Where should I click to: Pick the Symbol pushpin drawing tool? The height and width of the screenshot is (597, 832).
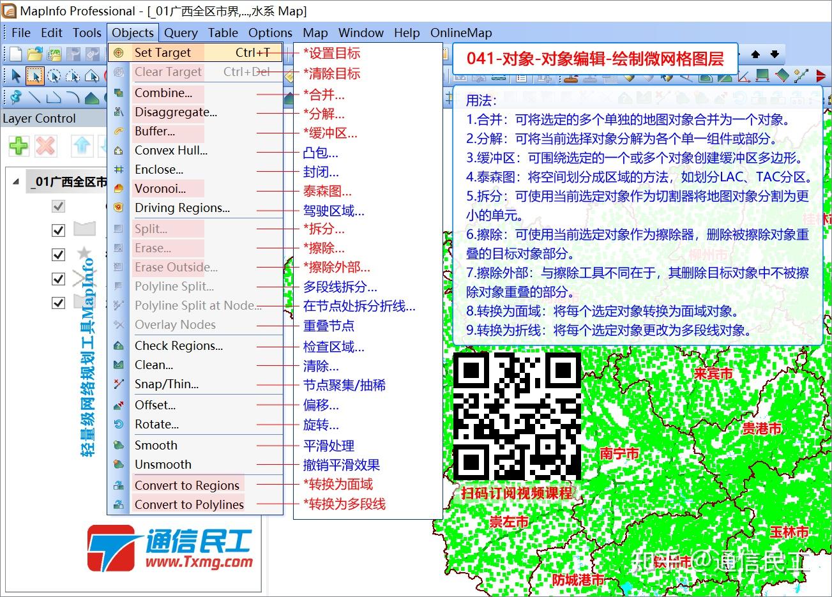(x=15, y=98)
